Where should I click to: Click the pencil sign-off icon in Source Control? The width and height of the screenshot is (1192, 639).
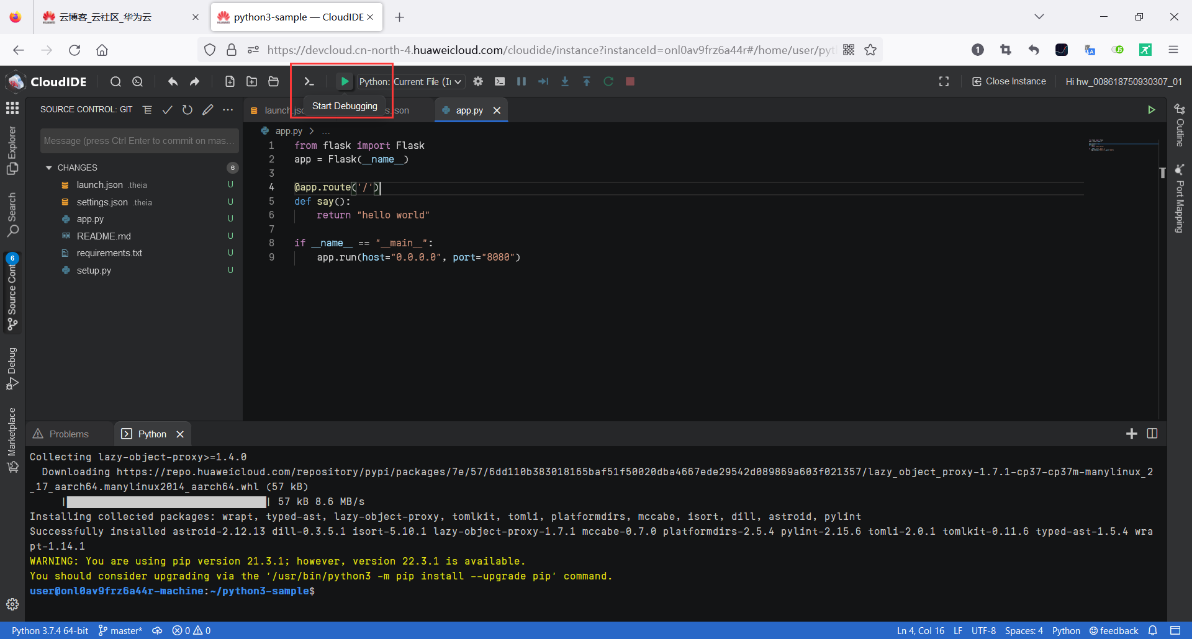(x=208, y=110)
